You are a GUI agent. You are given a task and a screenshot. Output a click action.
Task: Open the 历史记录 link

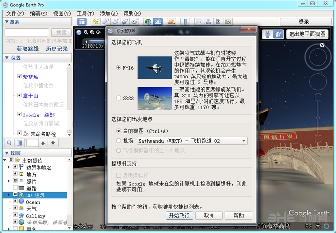[x=57, y=49]
